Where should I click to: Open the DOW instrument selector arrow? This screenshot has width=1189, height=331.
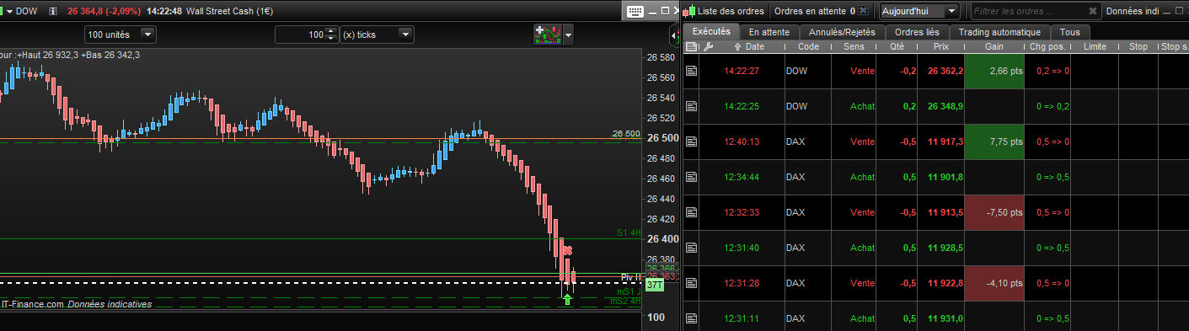[x=9, y=12]
